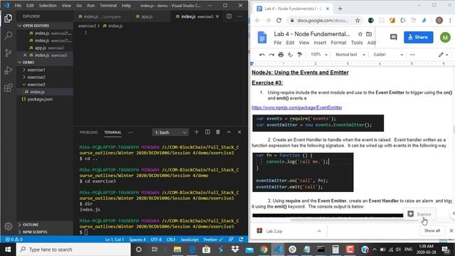This screenshot has height=256, width=455.
Task: Kill terminal with the trash icon
Action: tap(218, 132)
